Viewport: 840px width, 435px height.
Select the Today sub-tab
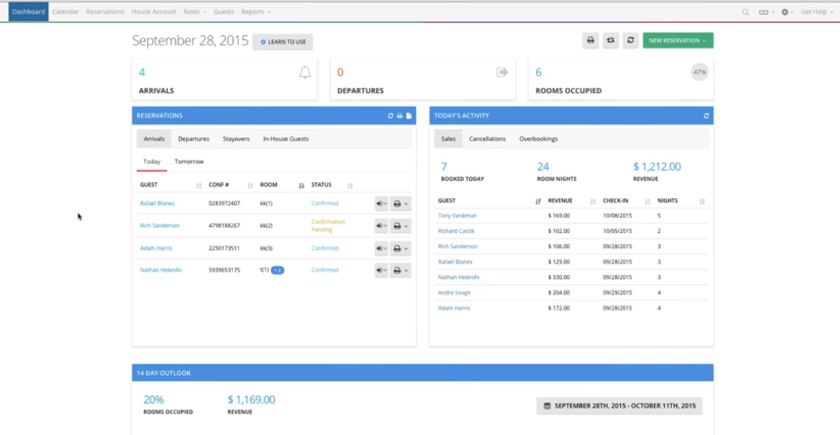[x=152, y=162]
